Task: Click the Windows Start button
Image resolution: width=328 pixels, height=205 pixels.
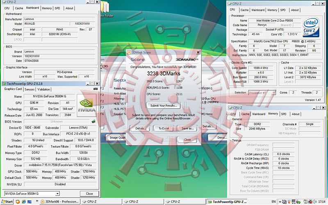Action: [x=7, y=201]
